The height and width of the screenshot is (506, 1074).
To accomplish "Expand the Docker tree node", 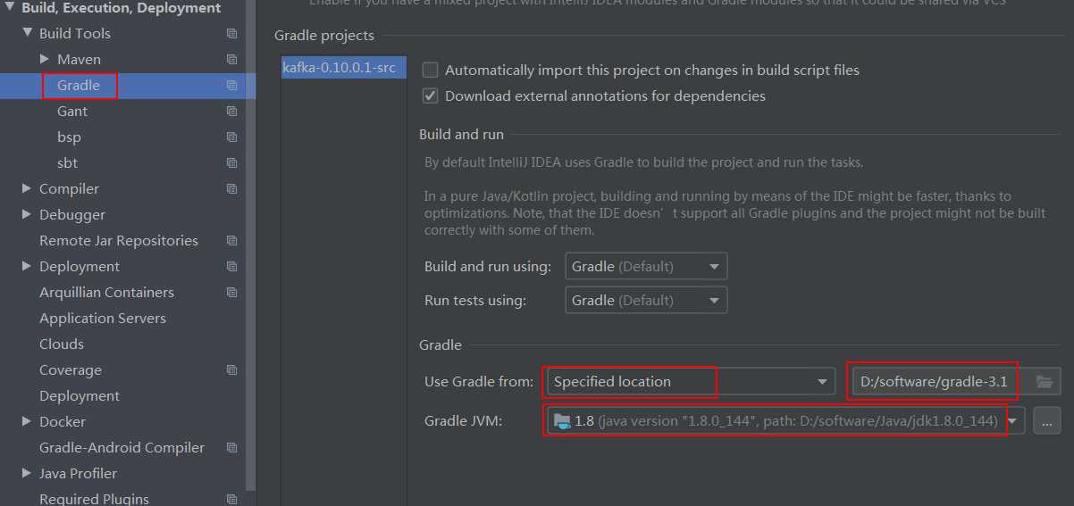I will pos(27,422).
